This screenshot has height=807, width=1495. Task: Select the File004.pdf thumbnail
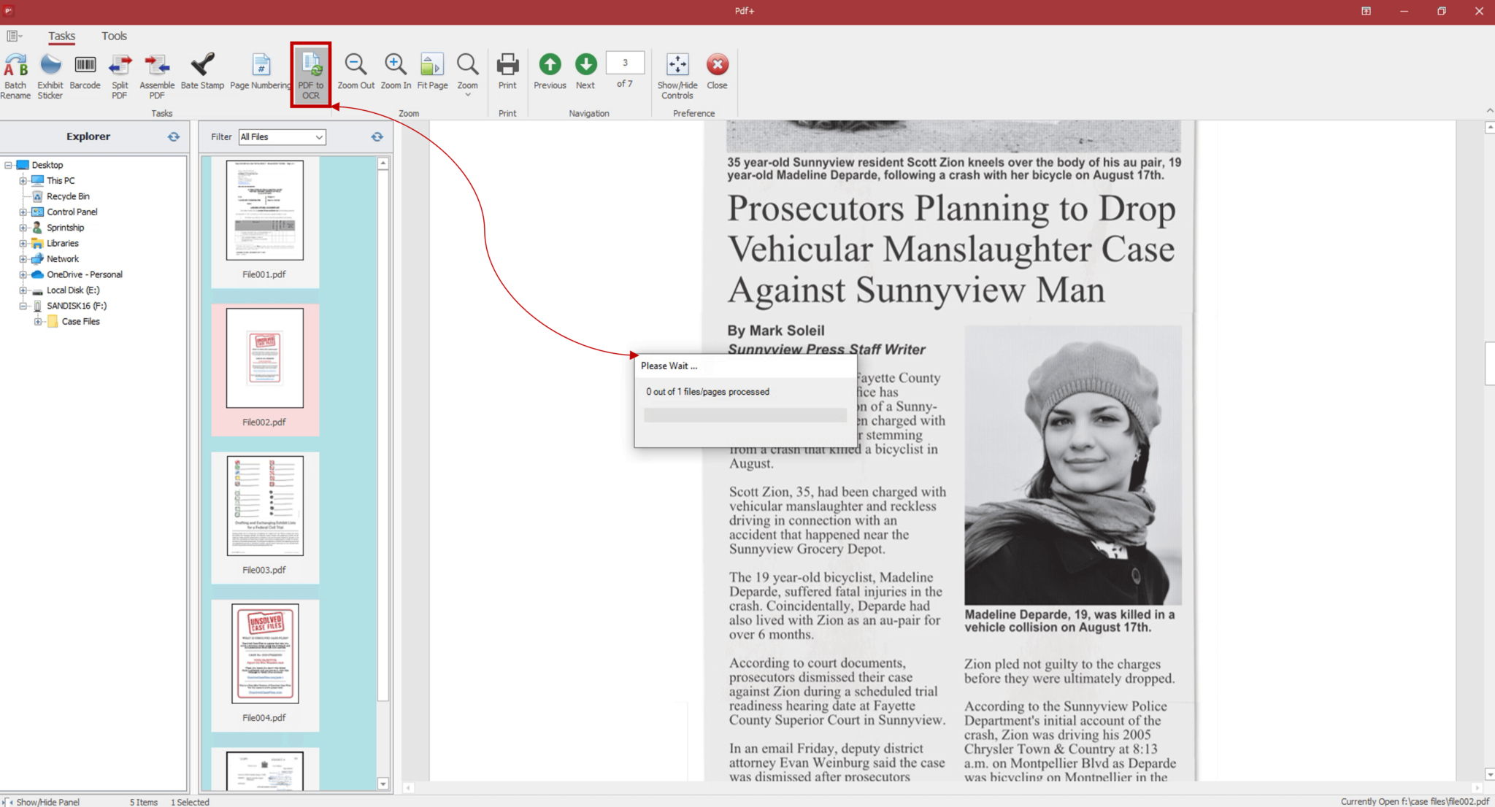[265, 665]
